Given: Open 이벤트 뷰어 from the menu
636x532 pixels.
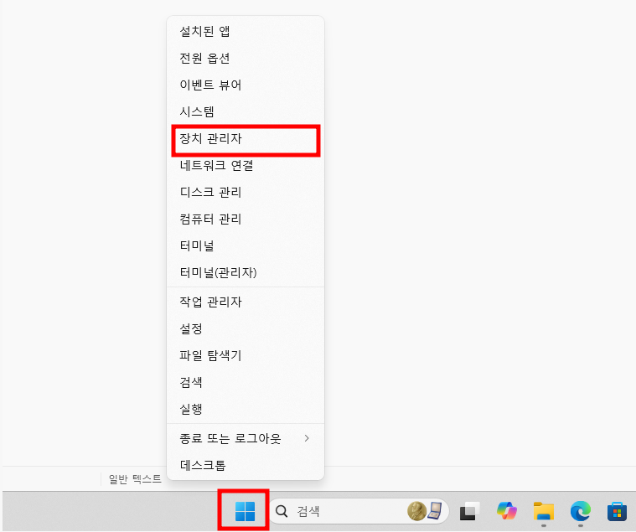Looking at the screenshot, I should click(x=245, y=85).
